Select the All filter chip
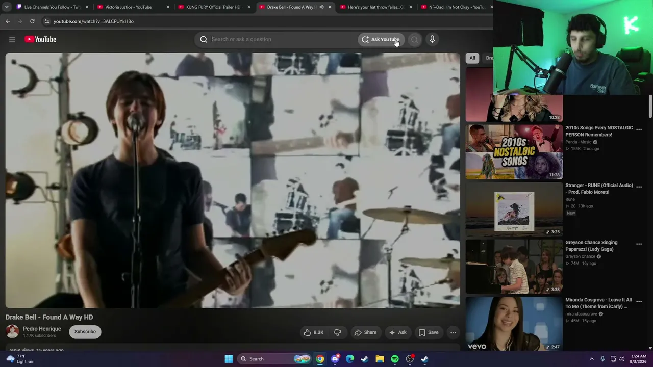653x367 pixels. [472, 58]
